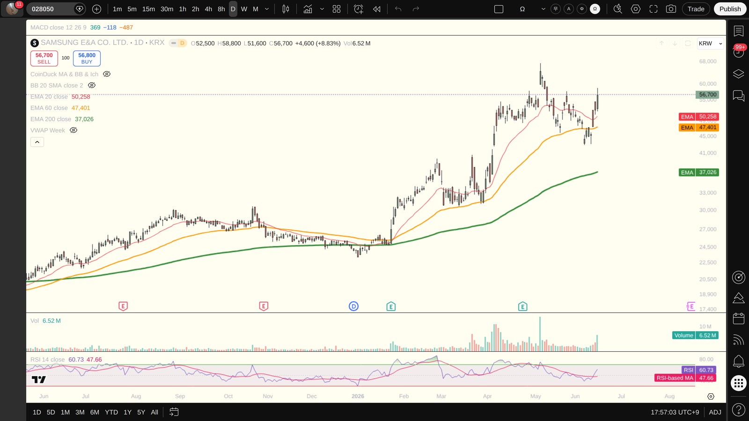
Task: Open the alerts panel with the 99+ badge
Action: click(739, 51)
